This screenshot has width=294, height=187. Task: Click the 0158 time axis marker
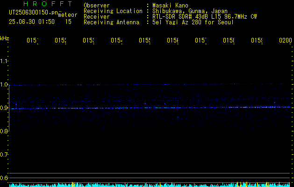229,40
